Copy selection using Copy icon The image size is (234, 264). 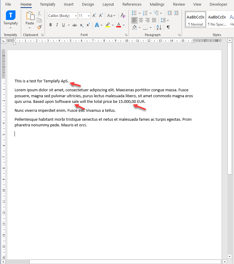(x=39, y=20)
